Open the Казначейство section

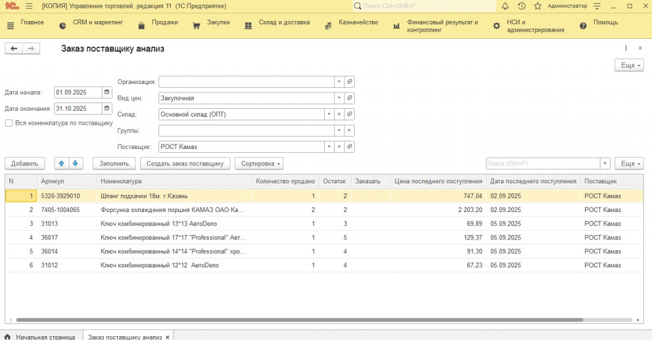point(358,22)
